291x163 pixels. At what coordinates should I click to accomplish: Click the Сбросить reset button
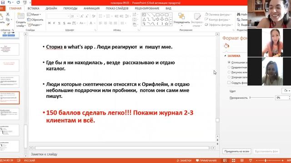35,19
